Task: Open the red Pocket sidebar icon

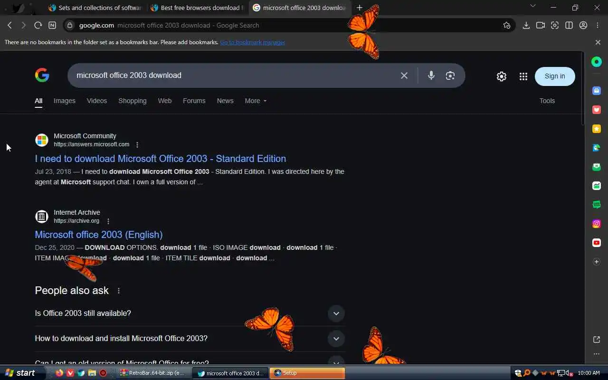Action: click(x=597, y=110)
